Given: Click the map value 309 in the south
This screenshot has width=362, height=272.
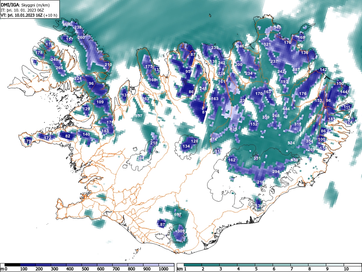Looking at the screenshot, I should [x=181, y=231].
